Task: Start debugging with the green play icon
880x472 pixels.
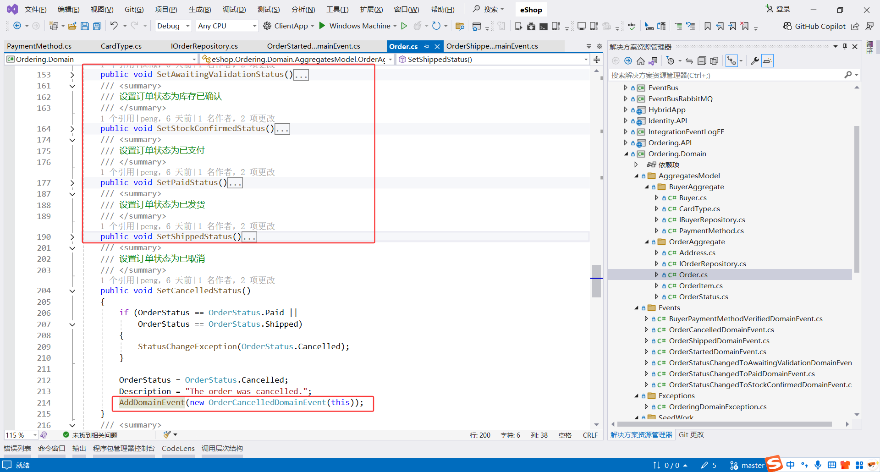Action: coord(322,26)
